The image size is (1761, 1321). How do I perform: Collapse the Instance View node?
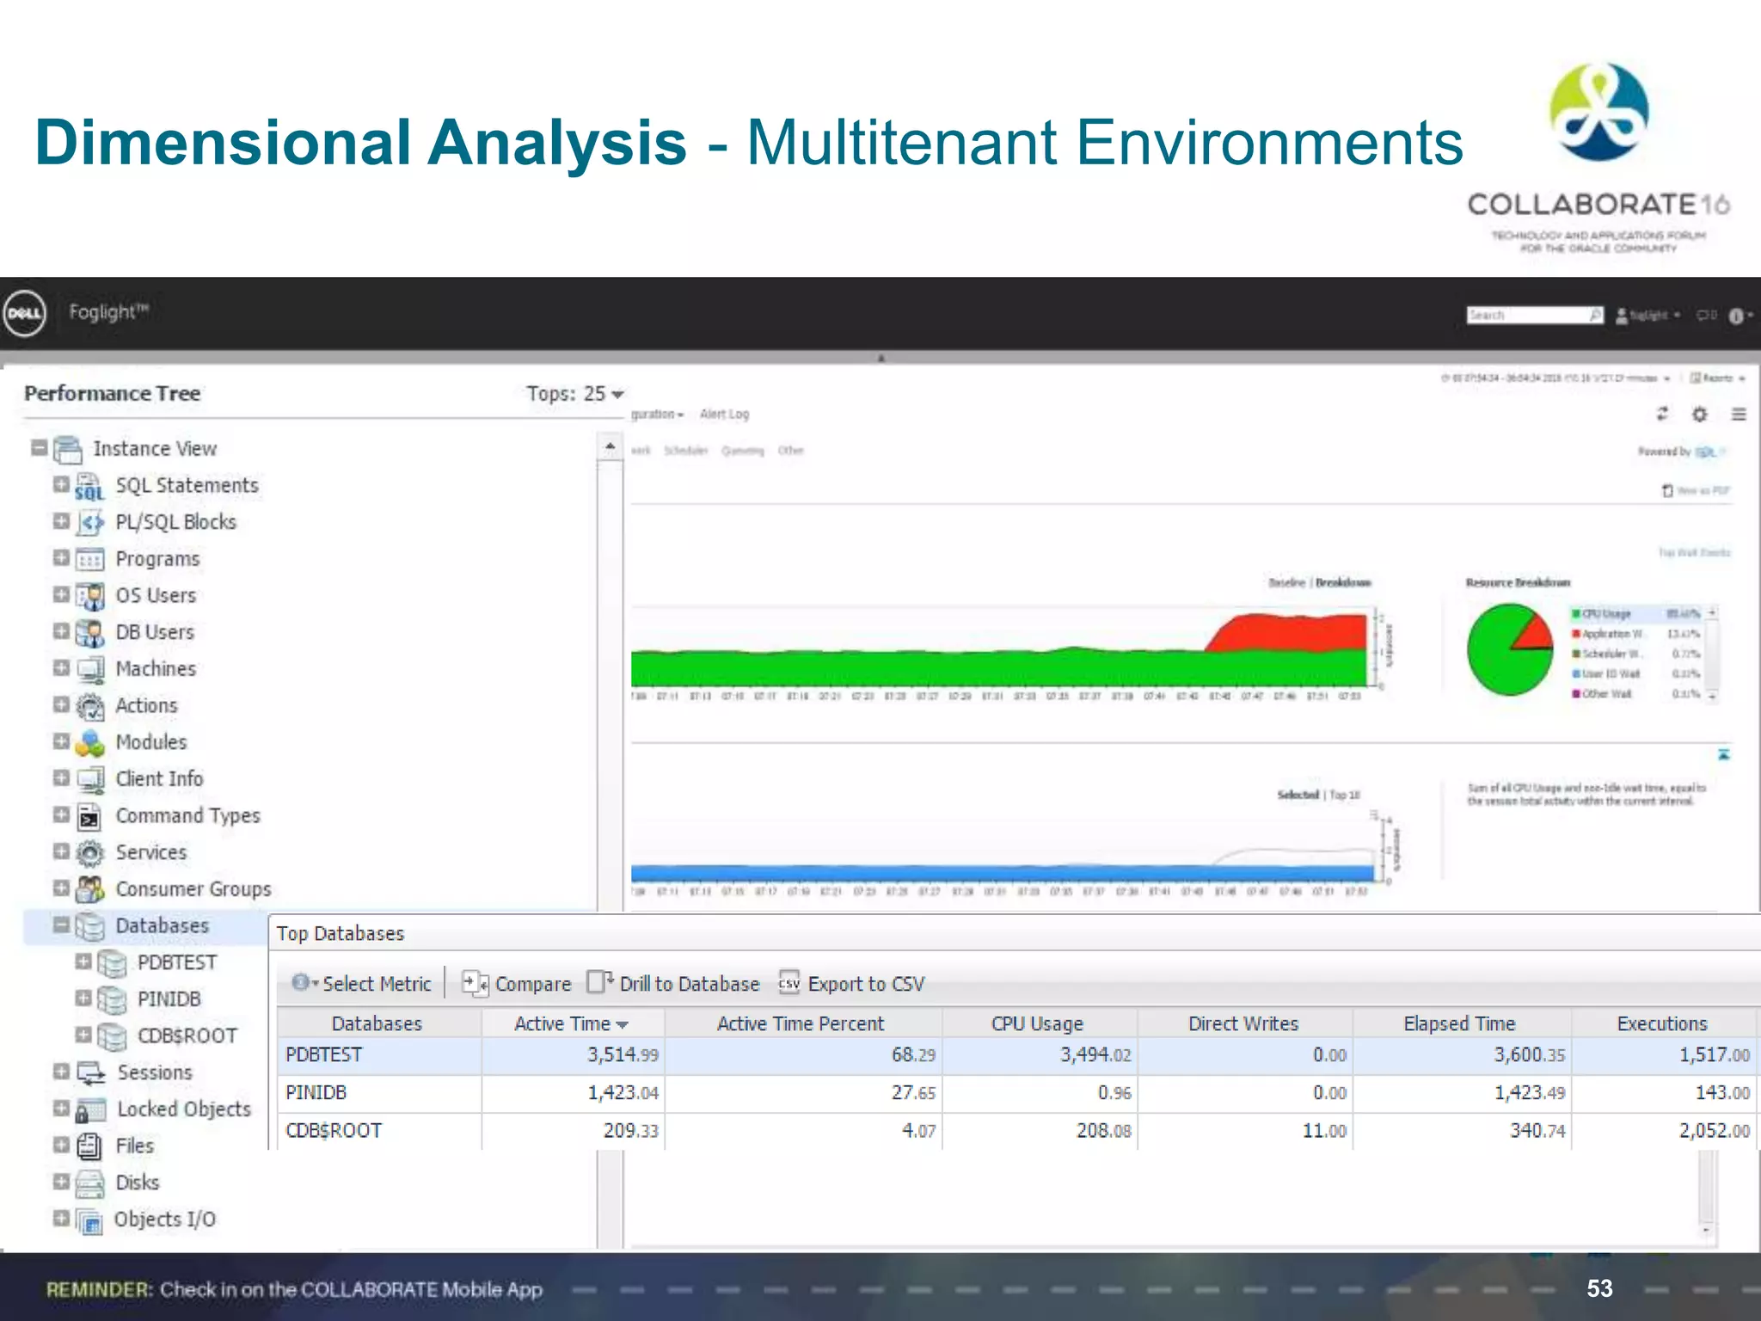click(x=39, y=447)
